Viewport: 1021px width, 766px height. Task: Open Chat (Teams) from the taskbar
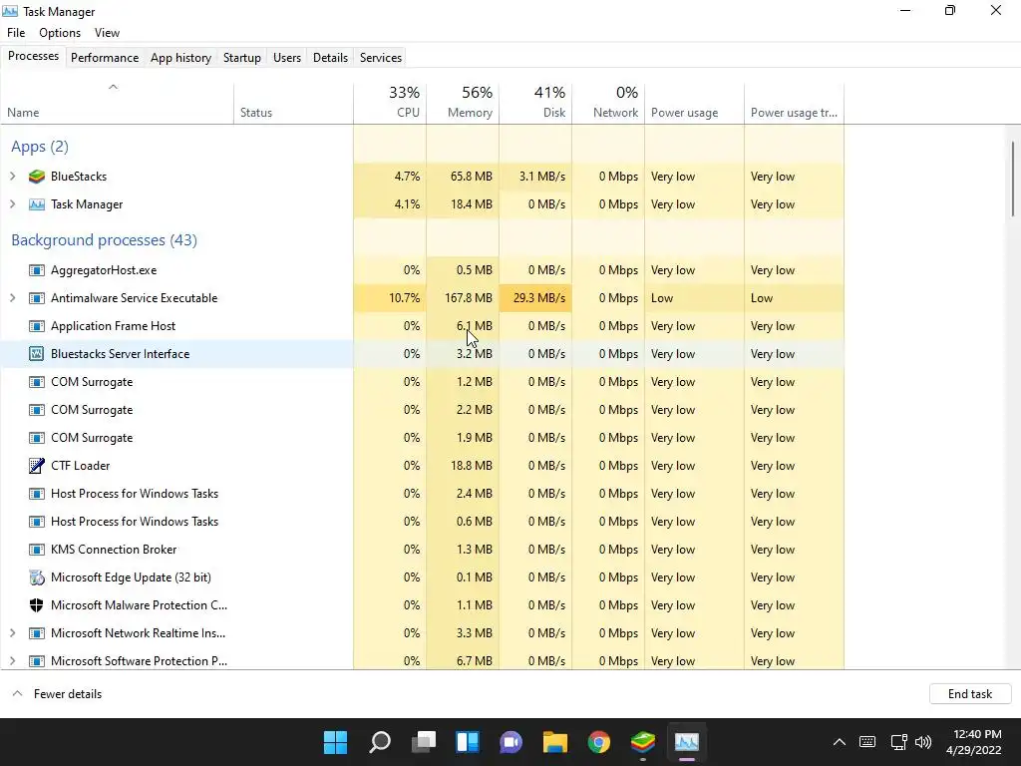coord(511,742)
